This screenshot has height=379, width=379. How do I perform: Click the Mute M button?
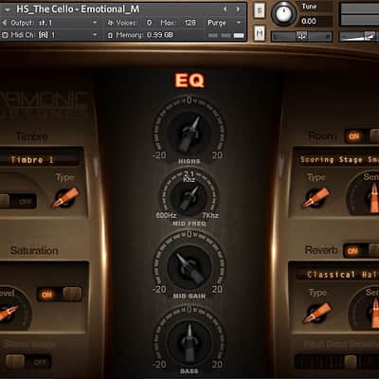pyautogui.click(x=260, y=33)
